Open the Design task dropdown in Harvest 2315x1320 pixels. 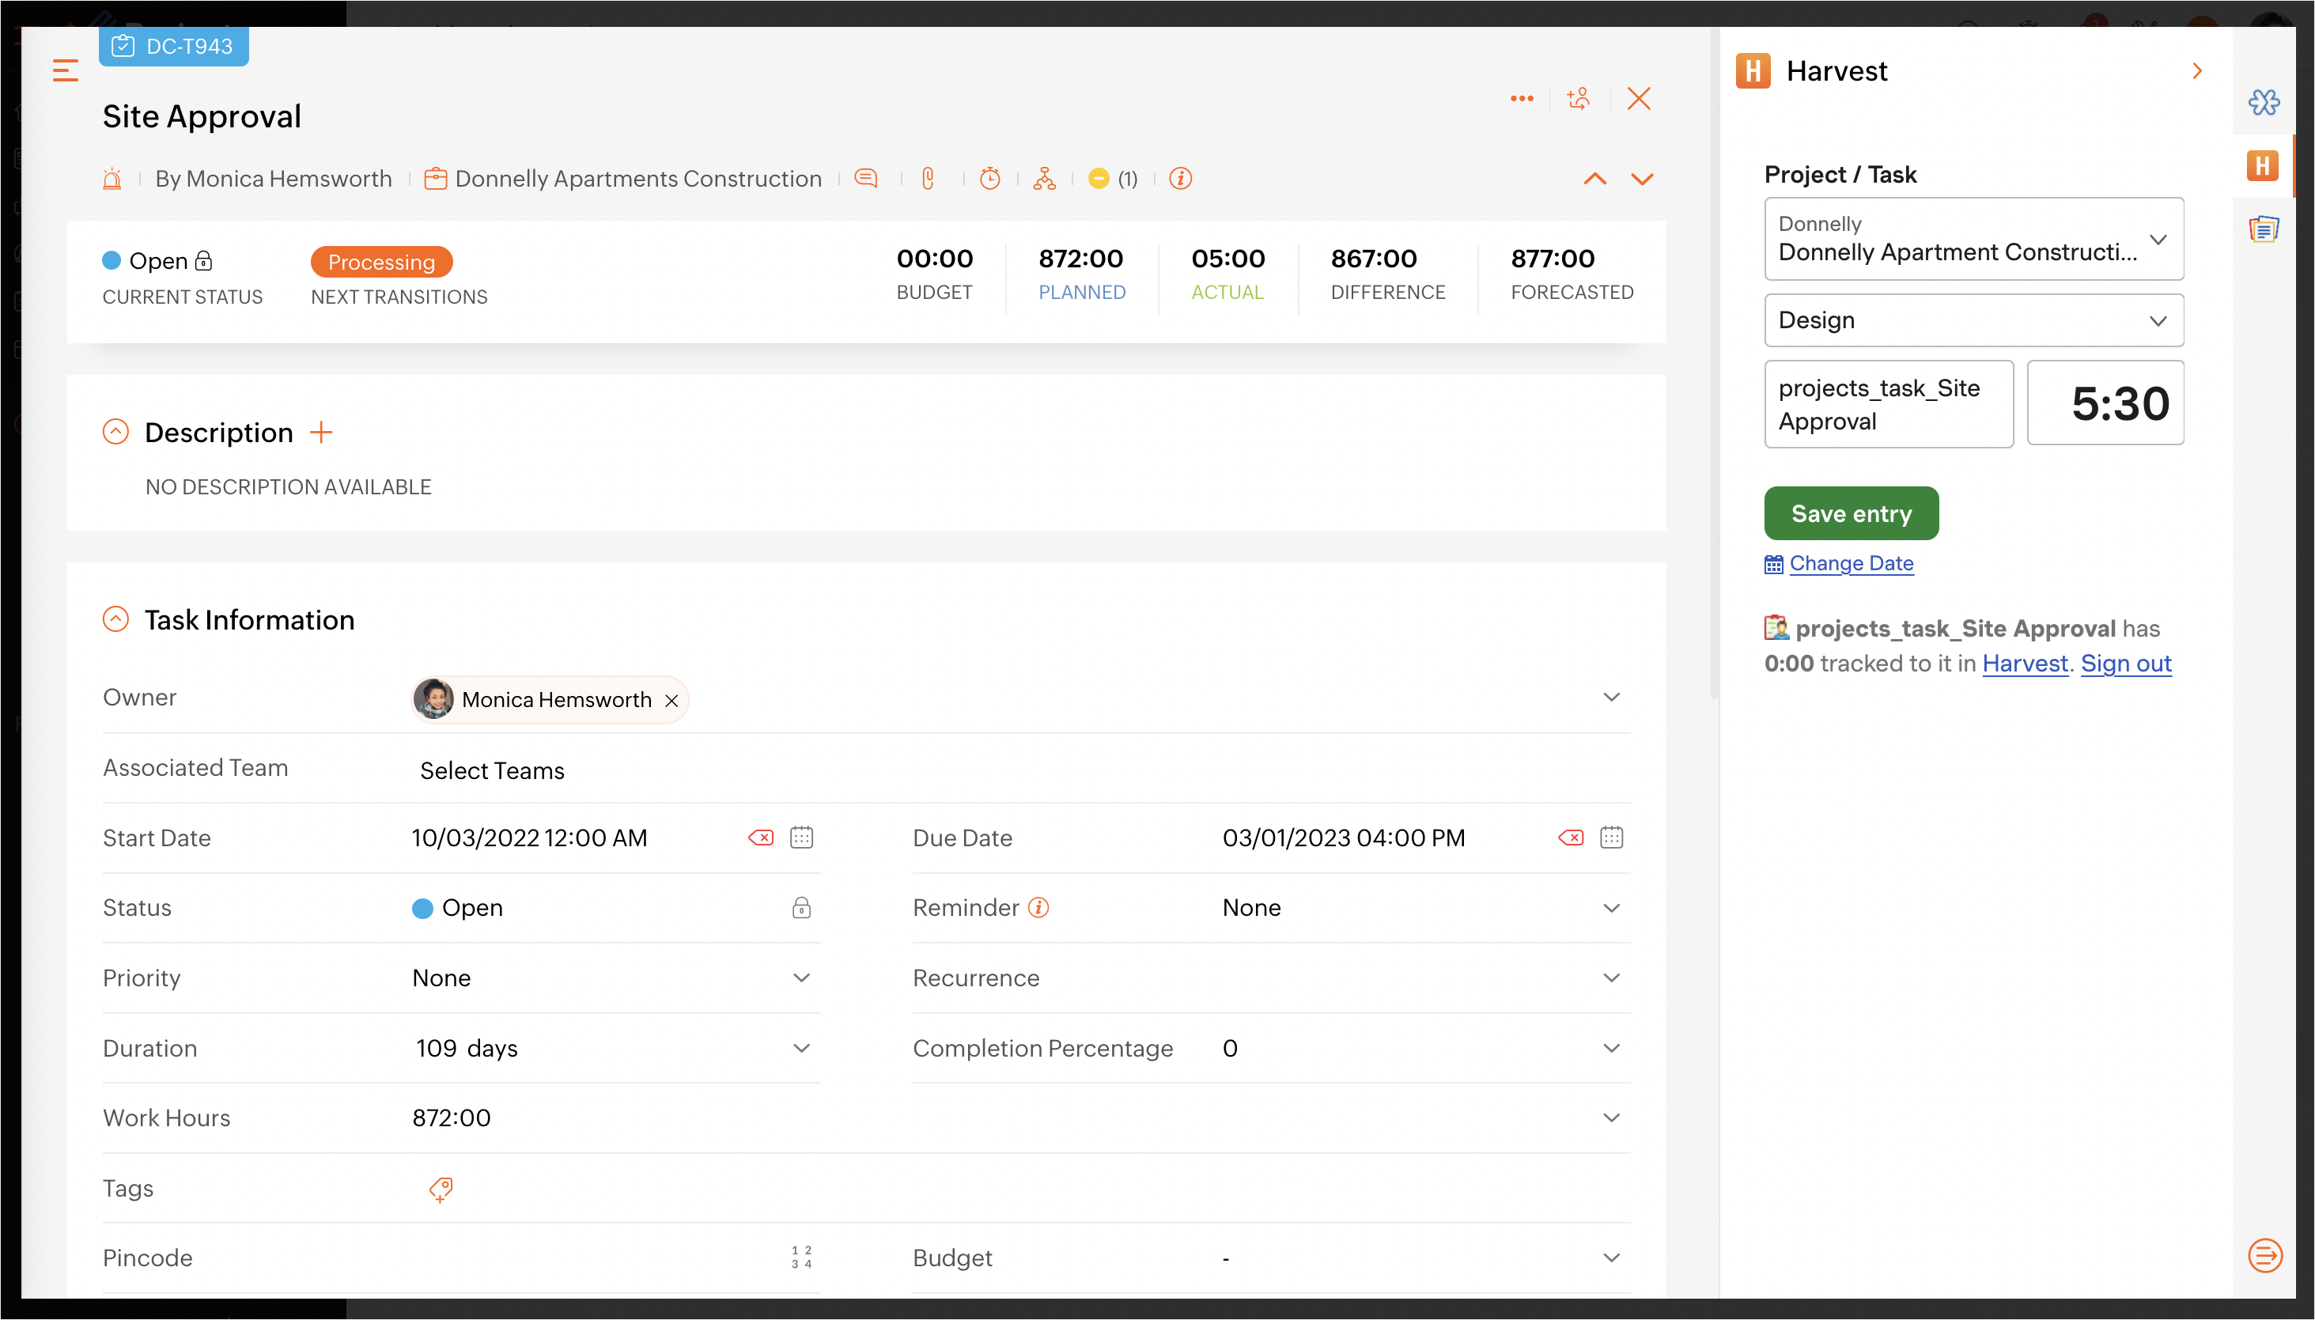click(1973, 320)
